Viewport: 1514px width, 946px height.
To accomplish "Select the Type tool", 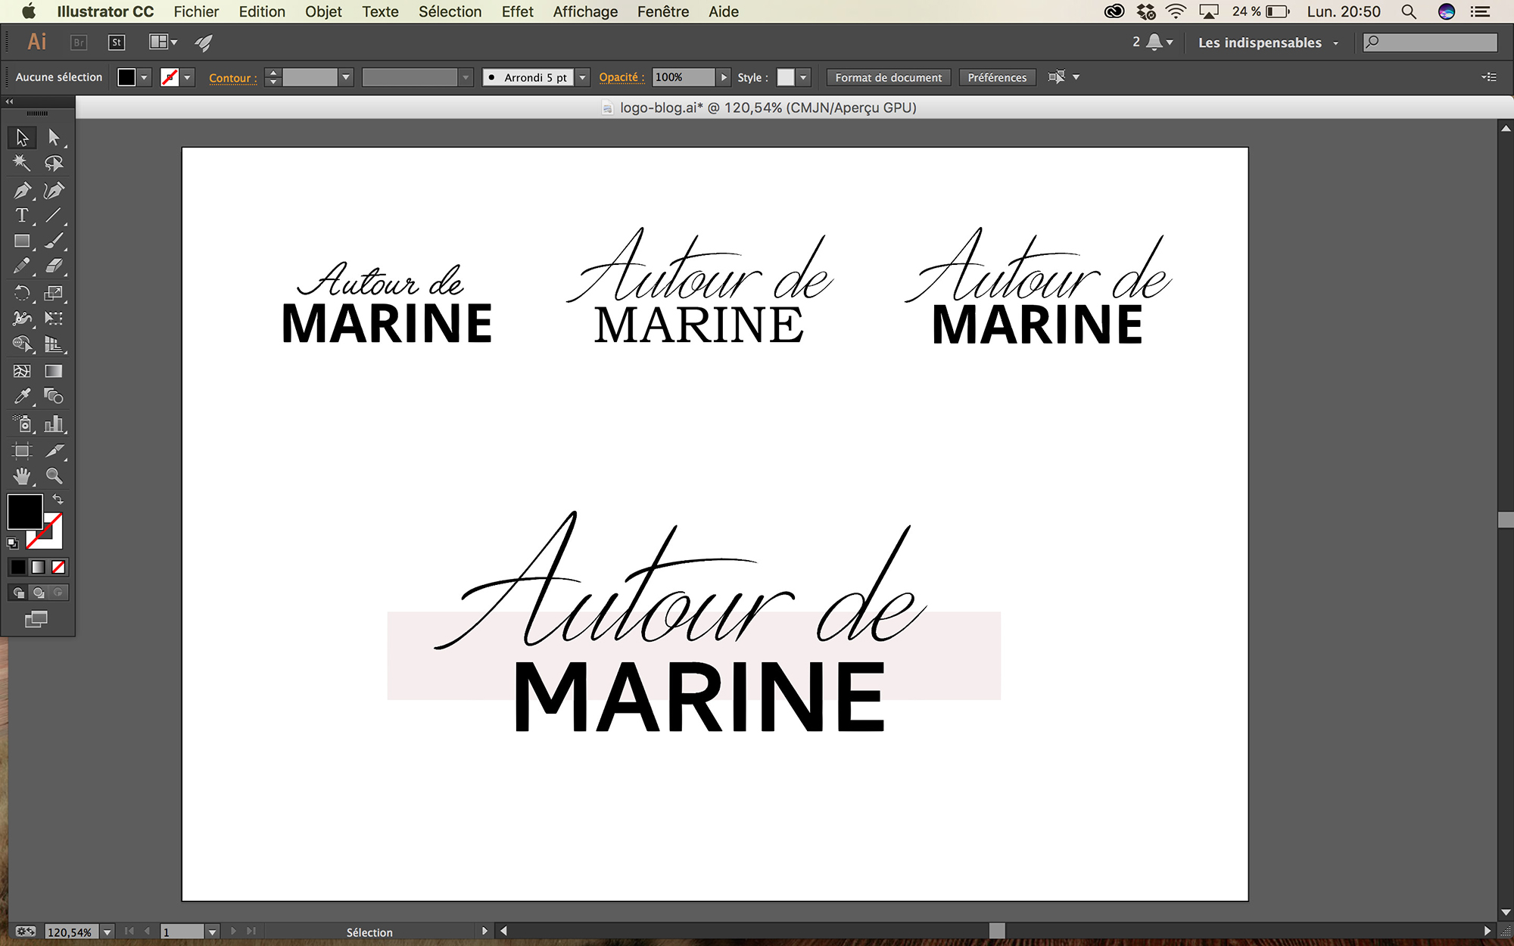I will coord(22,216).
